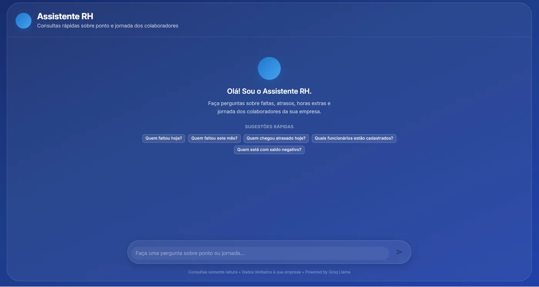Choose the "Quem faltou este mês?" suggestion

[214, 138]
